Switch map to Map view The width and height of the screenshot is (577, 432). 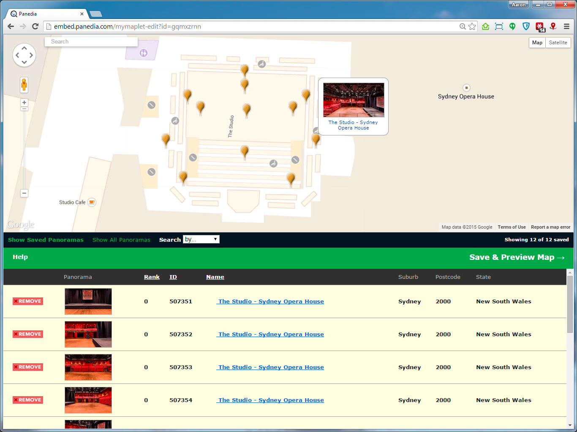tap(537, 43)
